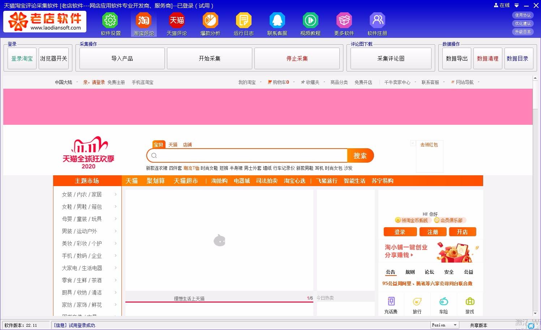Click the 淘小铺一键创业 banner
The height and width of the screenshot is (330, 541).
(431, 251)
